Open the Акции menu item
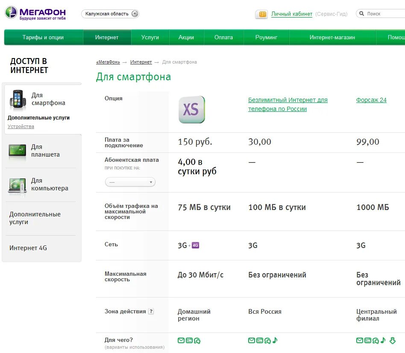 (186, 38)
